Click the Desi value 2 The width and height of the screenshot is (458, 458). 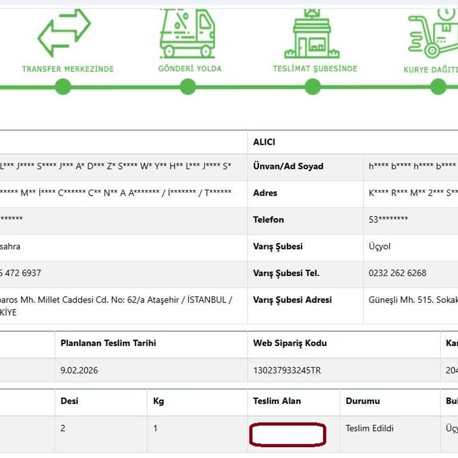pos(63,428)
